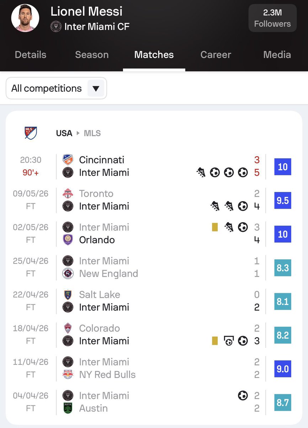
Task: Click the dropdown arrow beside All competitions
Action: (x=96, y=88)
